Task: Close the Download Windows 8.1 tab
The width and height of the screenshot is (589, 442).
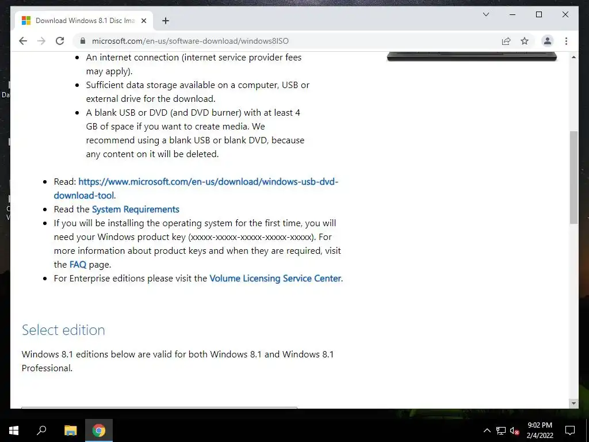Action: pos(143,21)
